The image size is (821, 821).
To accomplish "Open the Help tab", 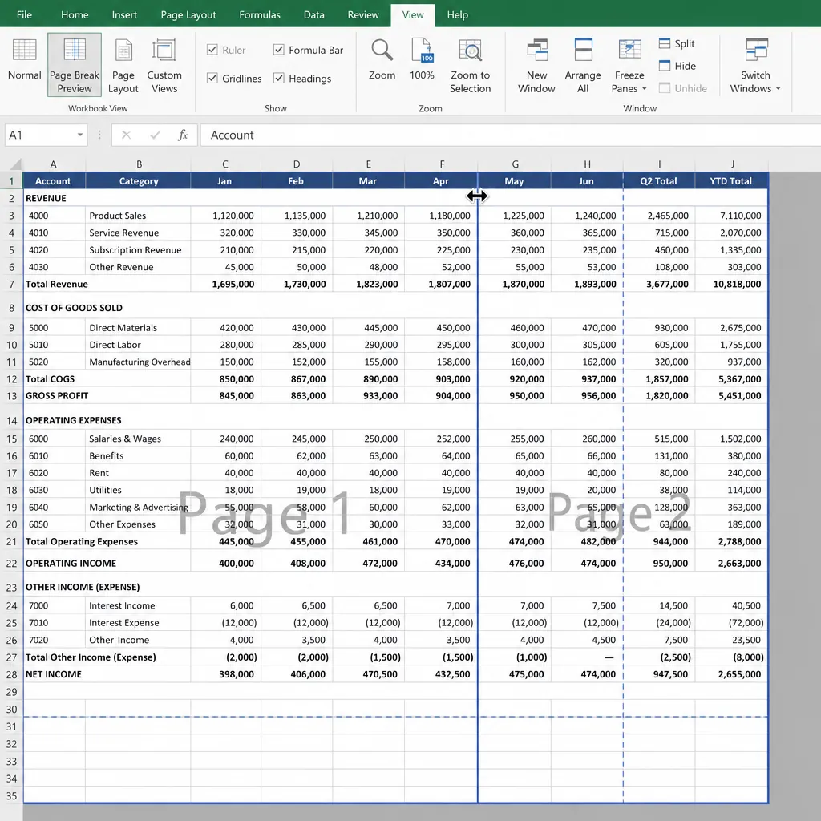I will coord(457,14).
